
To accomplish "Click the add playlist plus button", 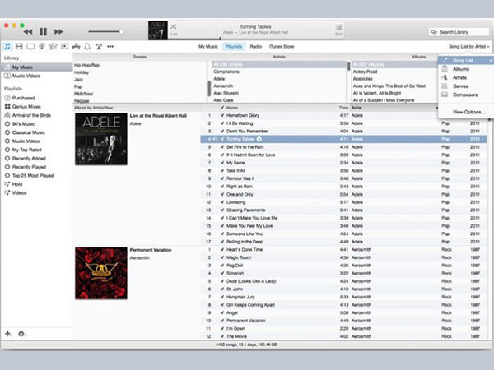I will [x=8, y=334].
